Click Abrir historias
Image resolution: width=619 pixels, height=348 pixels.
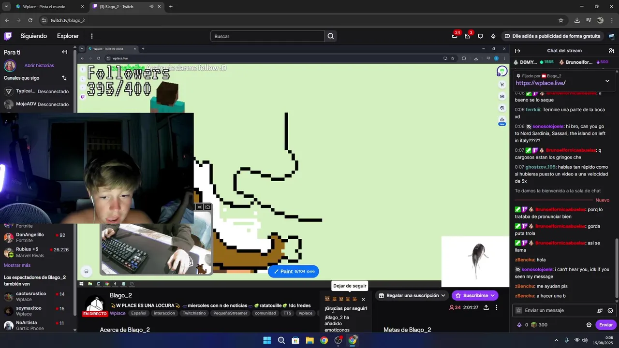(39, 65)
